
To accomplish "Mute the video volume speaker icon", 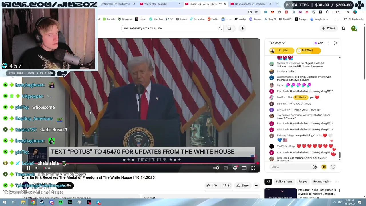I will 37,168.
